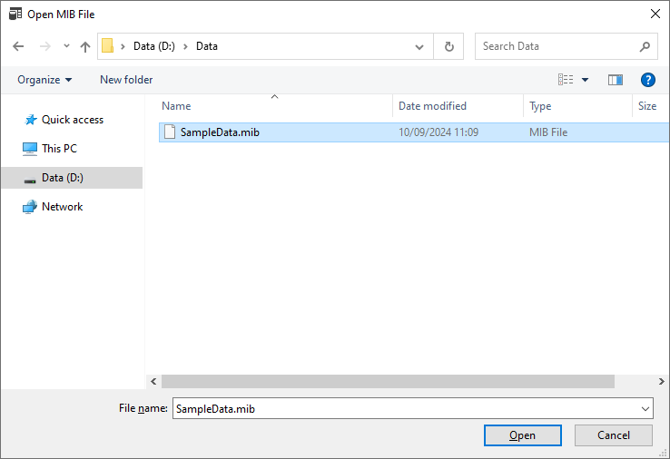
Task: Click New folder in toolbar
Action: point(126,80)
